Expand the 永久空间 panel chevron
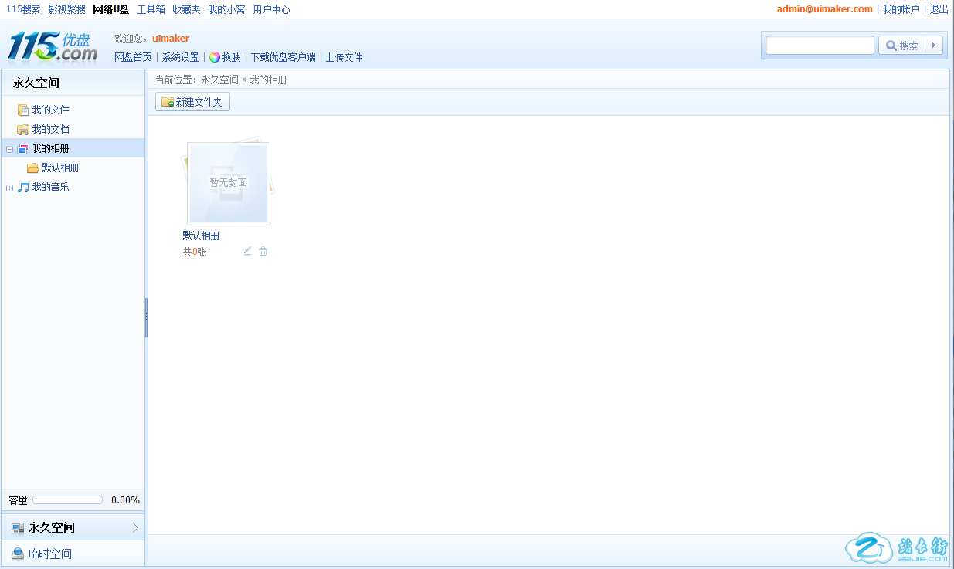Screen dimensions: 954x569 tap(135, 528)
